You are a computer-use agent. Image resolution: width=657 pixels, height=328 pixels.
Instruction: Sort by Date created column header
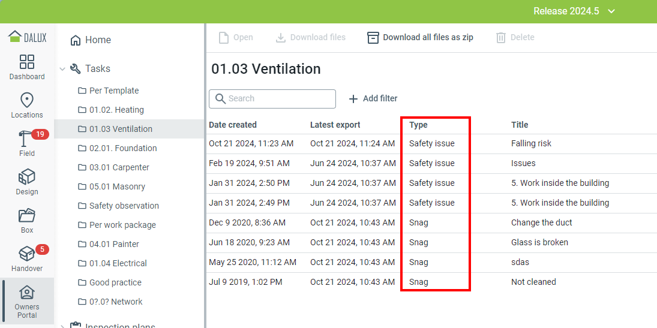(x=233, y=125)
